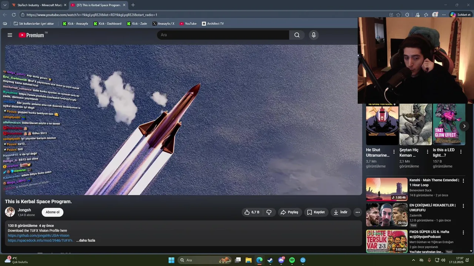Open browser profile avatar
Viewport: 474px width, 266px height.
(435, 15)
